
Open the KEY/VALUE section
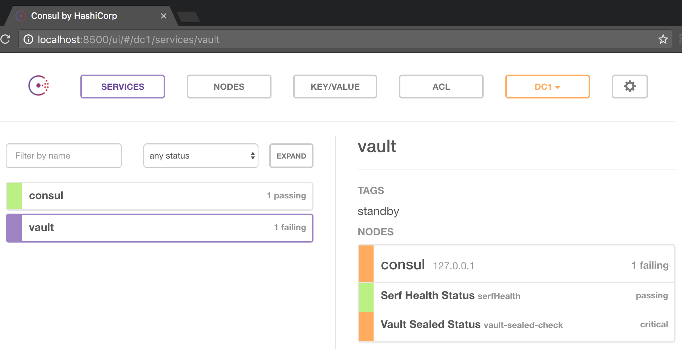coord(335,87)
